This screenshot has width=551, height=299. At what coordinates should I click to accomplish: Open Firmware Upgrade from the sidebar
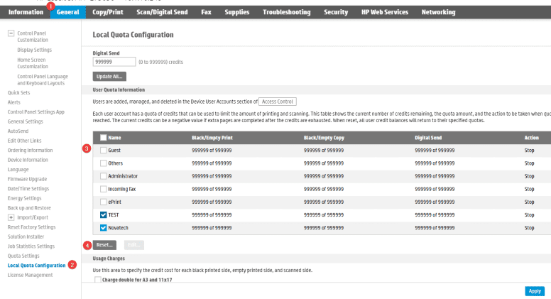(28, 179)
